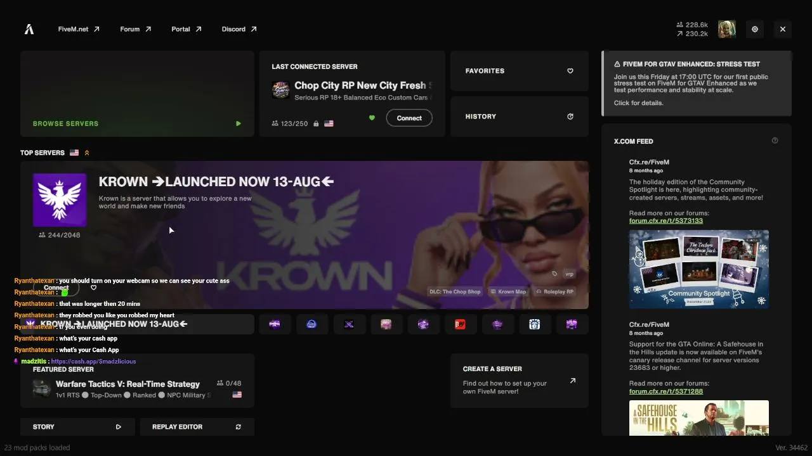Connect to Chop City RP server

tap(409, 118)
